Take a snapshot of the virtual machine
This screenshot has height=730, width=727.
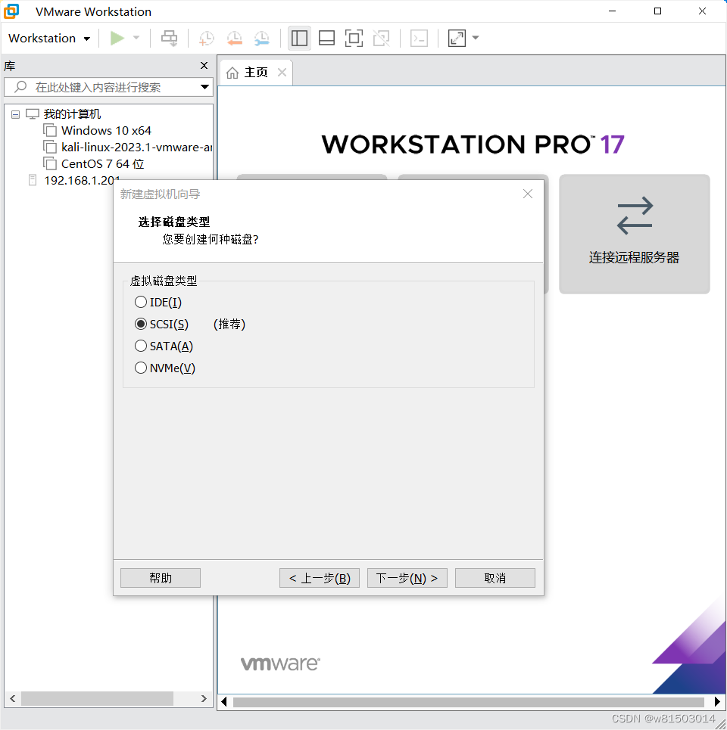point(206,38)
